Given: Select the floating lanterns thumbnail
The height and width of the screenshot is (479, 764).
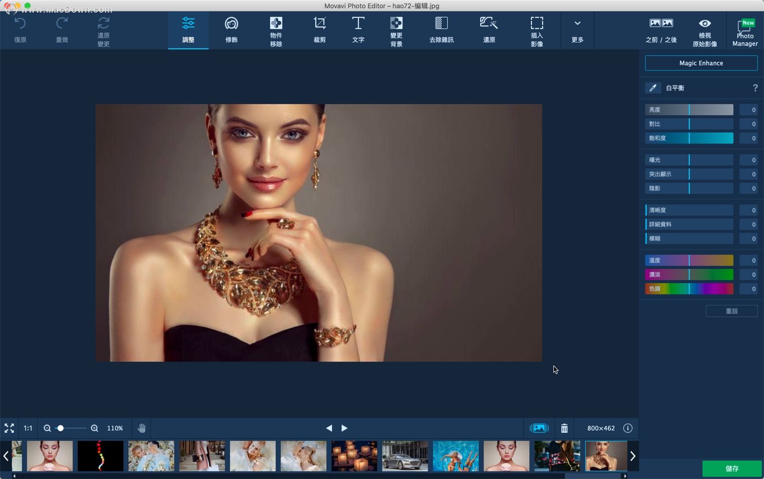Looking at the screenshot, I should [354, 456].
